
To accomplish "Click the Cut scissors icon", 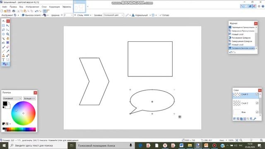I will pyautogui.click(x=18, y=11).
